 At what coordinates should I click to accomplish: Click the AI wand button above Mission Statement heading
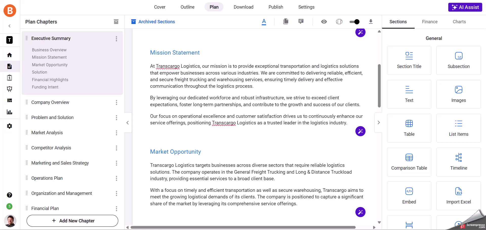(x=360, y=32)
